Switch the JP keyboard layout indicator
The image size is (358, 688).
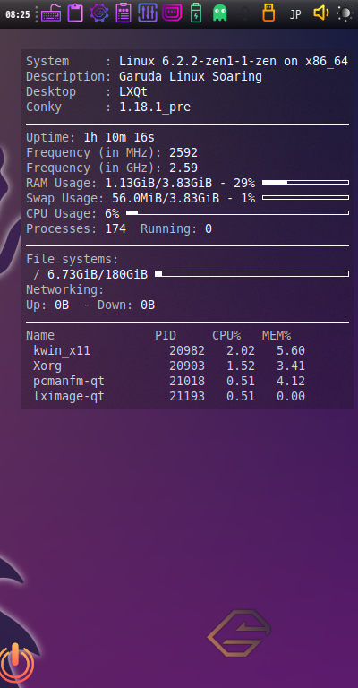coord(295,14)
